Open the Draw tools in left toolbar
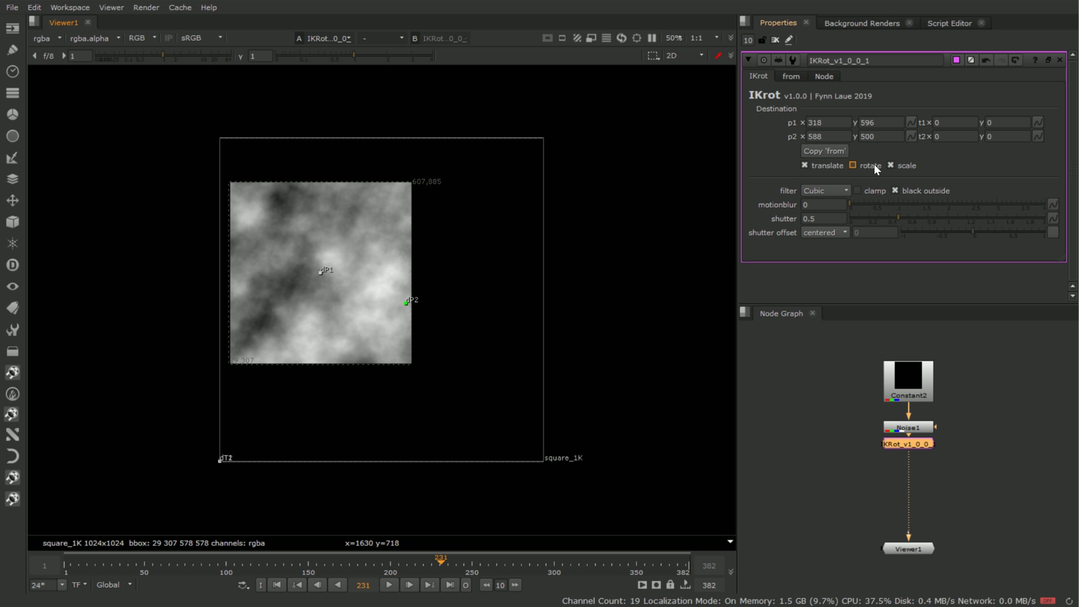 tap(13, 49)
